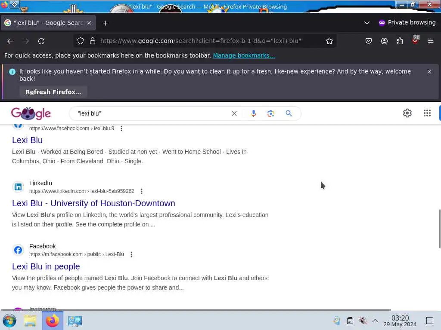Click the "https://www.linkedin.com › lexi-blu-5ab959262" text

click(82, 191)
